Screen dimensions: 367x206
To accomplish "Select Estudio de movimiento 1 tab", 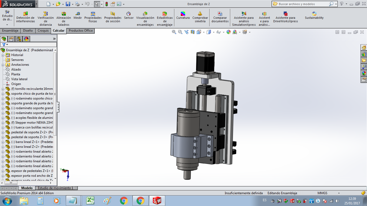I will tap(55, 188).
